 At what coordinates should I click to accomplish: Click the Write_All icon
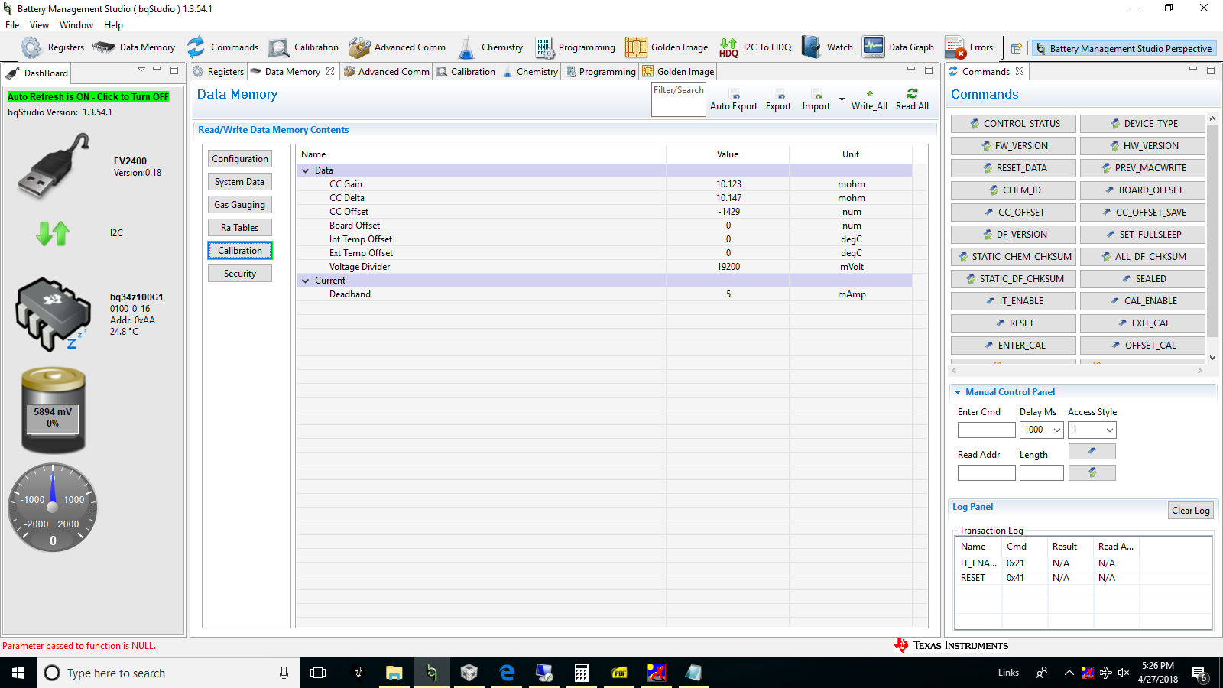coord(870,94)
